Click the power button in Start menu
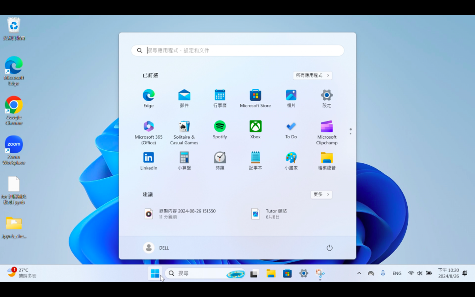The height and width of the screenshot is (297, 475). tap(329, 248)
